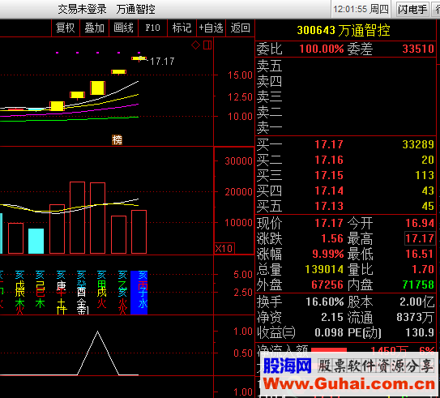This screenshot has width=440, height=398.
Task: Click the boxed 最高 value 17.17
Action: point(420,238)
